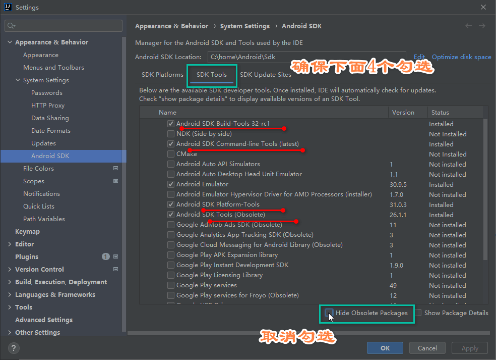Screen dimensions: 496x360
Task: Check the CMake package
Action: point(171,154)
